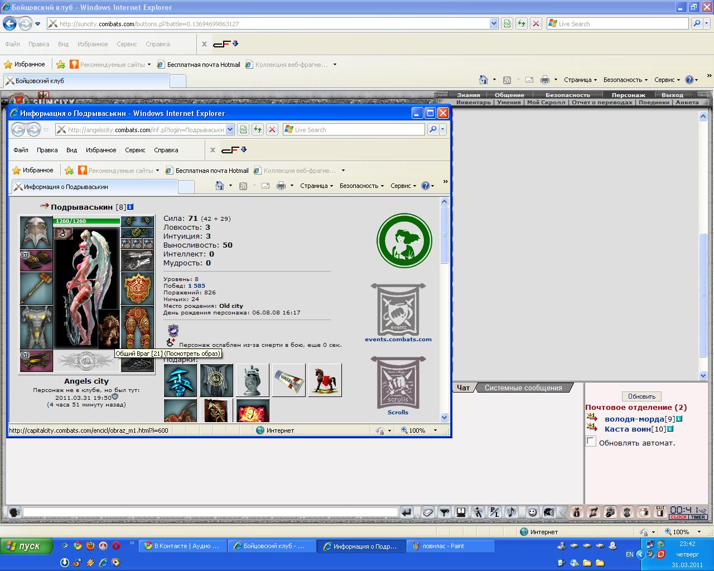The height and width of the screenshot is (571, 714).
Task: Select the red shield equipment icon
Action: (137, 288)
